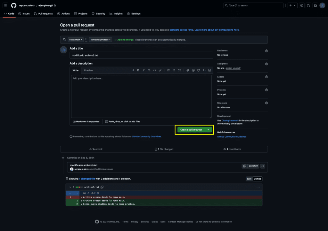Screen dimensions: 328x231
Task: Insert a link with the link icon
Action: (160, 70)
